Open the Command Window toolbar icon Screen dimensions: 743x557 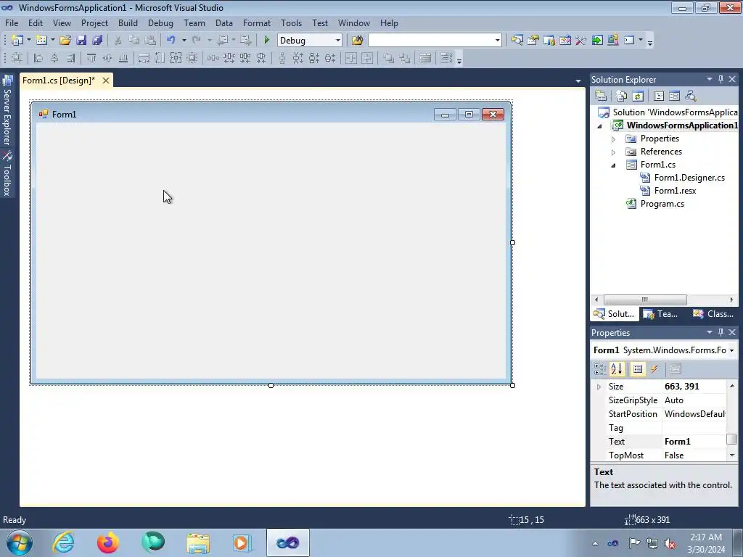[629, 41]
